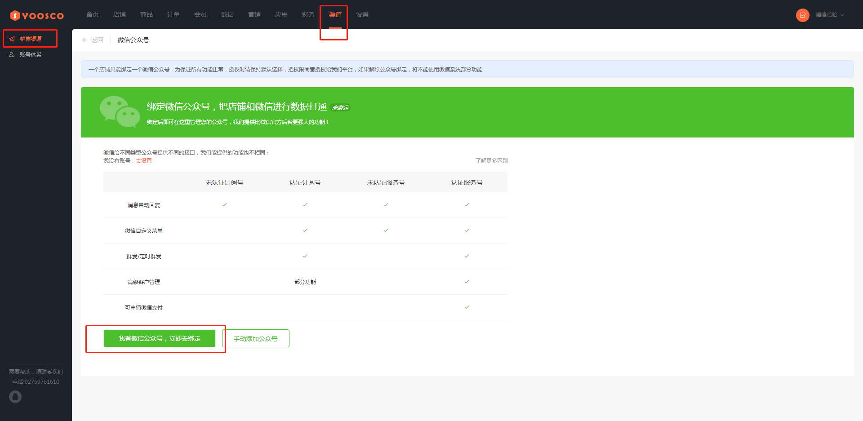This screenshot has height=421, width=863.
Task: Click the 未绑定 status badge
Action: (341, 108)
